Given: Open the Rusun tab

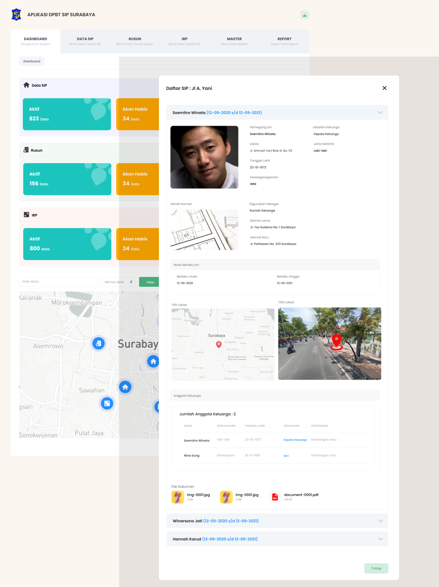Looking at the screenshot, I should [135, 41].
